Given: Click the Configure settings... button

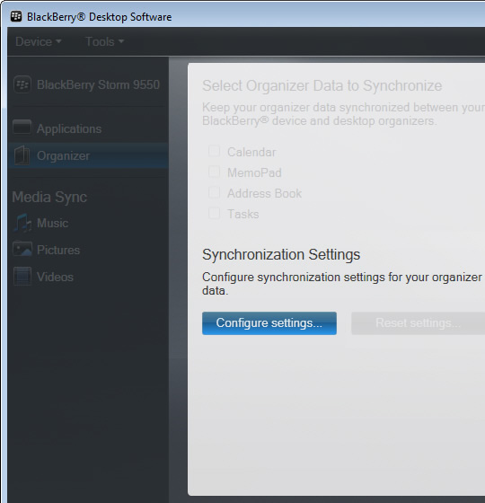Looking at the screenshot, I should [269, 323].
